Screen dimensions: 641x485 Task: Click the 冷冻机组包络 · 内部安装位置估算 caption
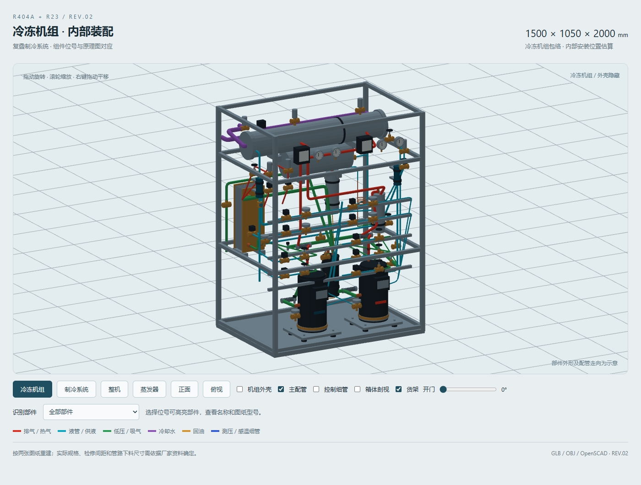pyautogui.click(x=569, y=46)
